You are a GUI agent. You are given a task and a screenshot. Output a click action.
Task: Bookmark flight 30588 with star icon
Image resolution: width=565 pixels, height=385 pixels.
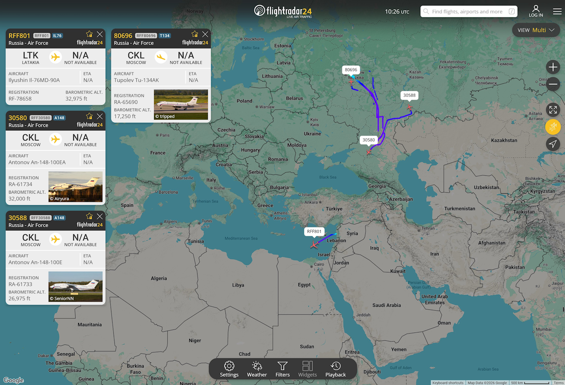pyautogui.click(x=89, y=216)
